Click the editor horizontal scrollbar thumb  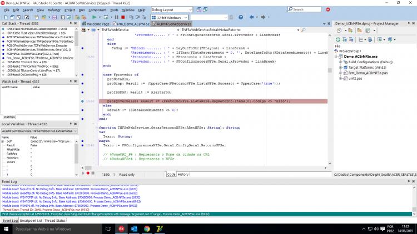point(88,167)
